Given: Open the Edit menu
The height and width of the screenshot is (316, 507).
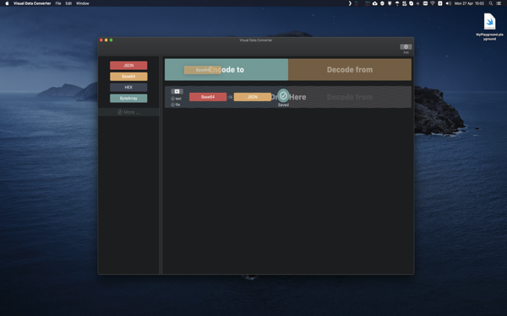Looking at the screenshot, I should pyautogui.click(x=68, y=3).
